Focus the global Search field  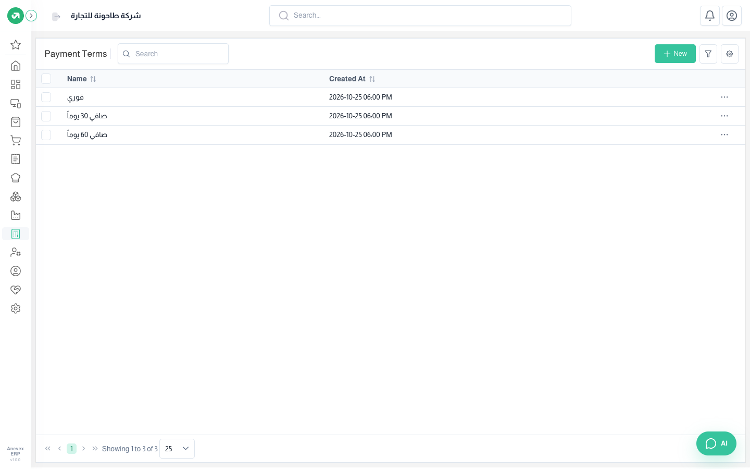point(420,16)
